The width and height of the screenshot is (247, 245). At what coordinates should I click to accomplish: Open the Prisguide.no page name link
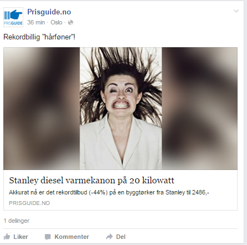(49, 12)
